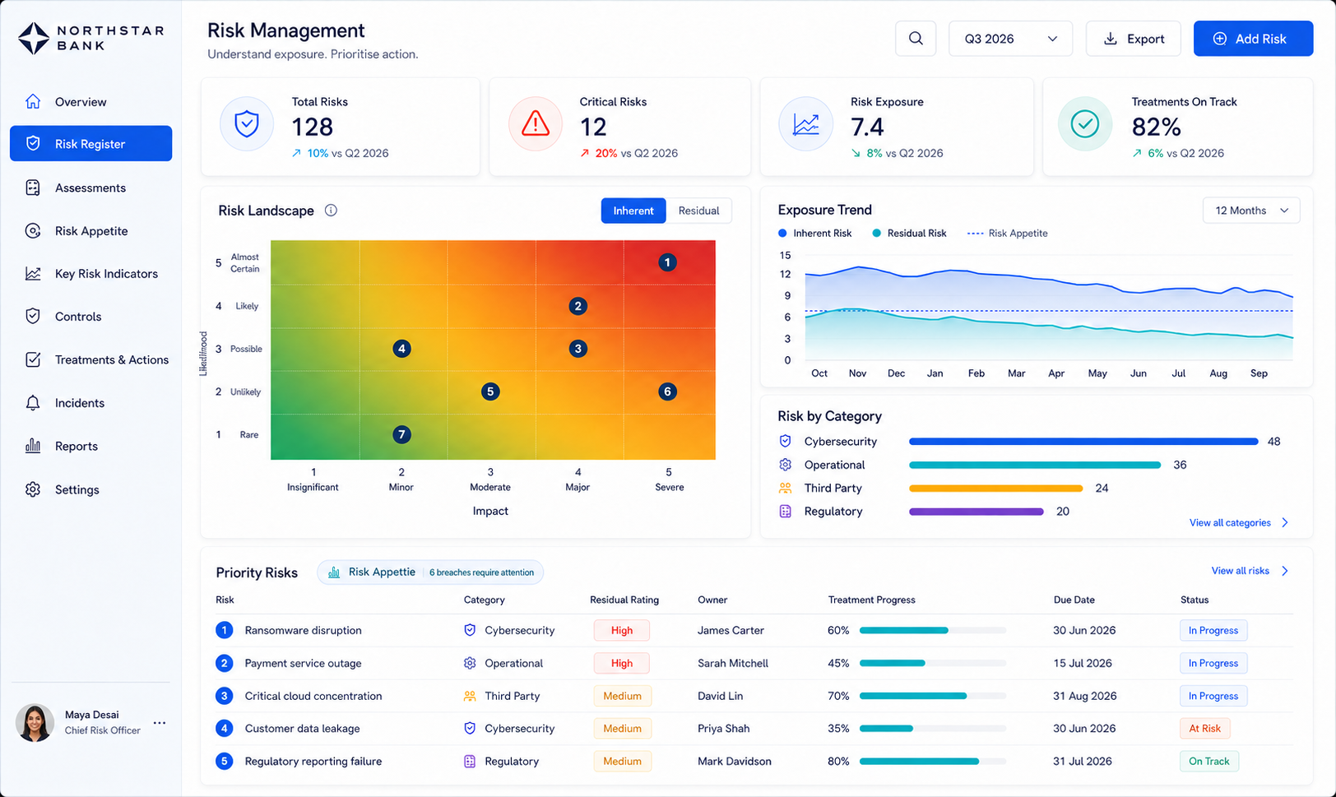
Task: Click the search magnifier icon button
Action: click(x=916, y=39)
